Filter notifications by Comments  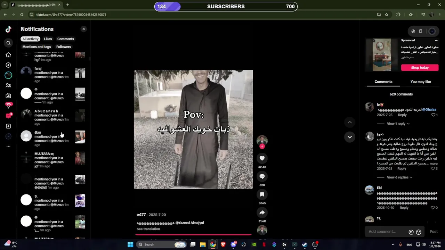[x=66, y=39]
